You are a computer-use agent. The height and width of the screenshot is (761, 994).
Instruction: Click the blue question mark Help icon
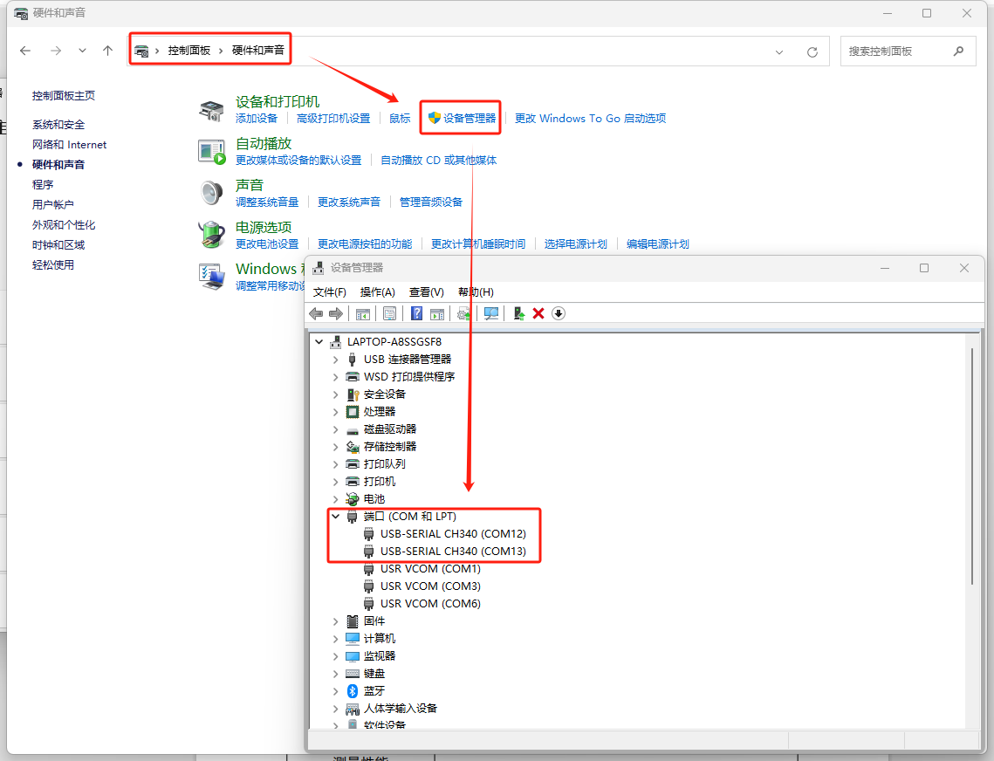pyautogui.click(x=416, y=313)
